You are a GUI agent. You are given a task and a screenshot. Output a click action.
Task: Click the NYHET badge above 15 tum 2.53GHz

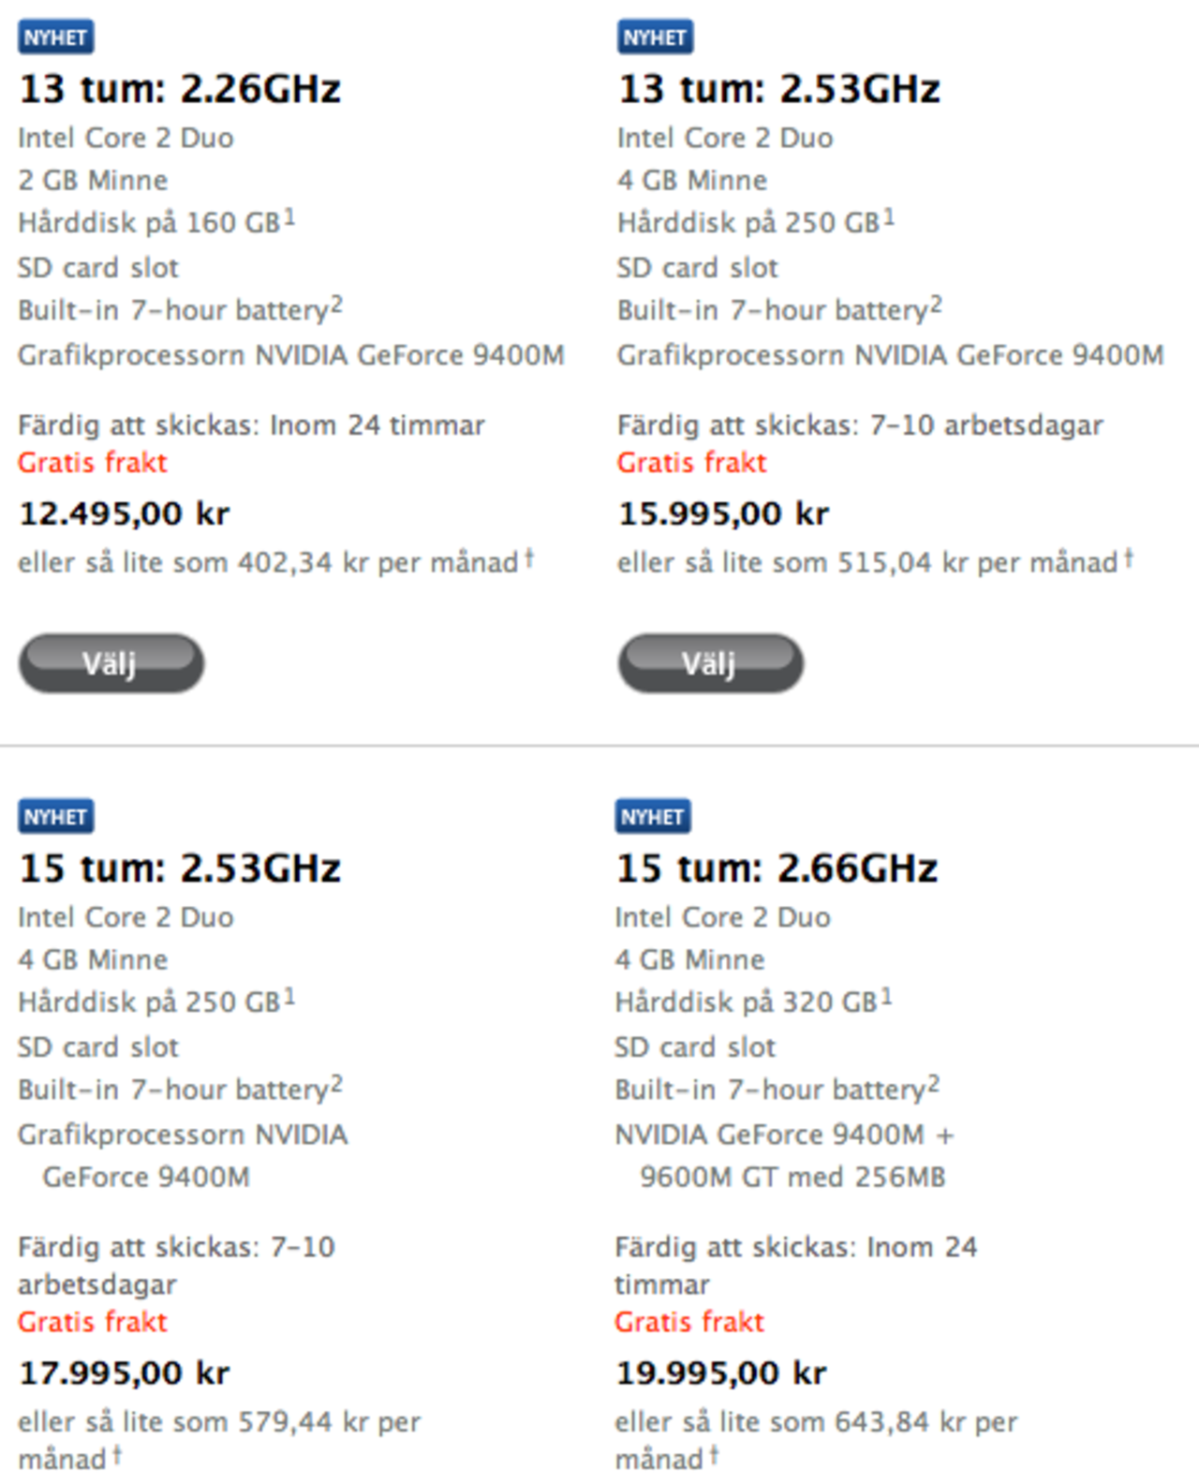pos(55,817)
